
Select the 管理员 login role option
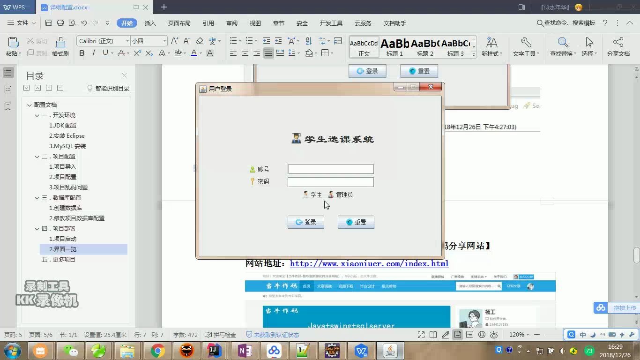point(341,195)
